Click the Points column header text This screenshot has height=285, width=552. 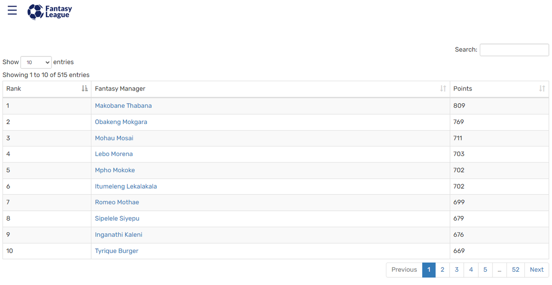[x=463, y=89]
